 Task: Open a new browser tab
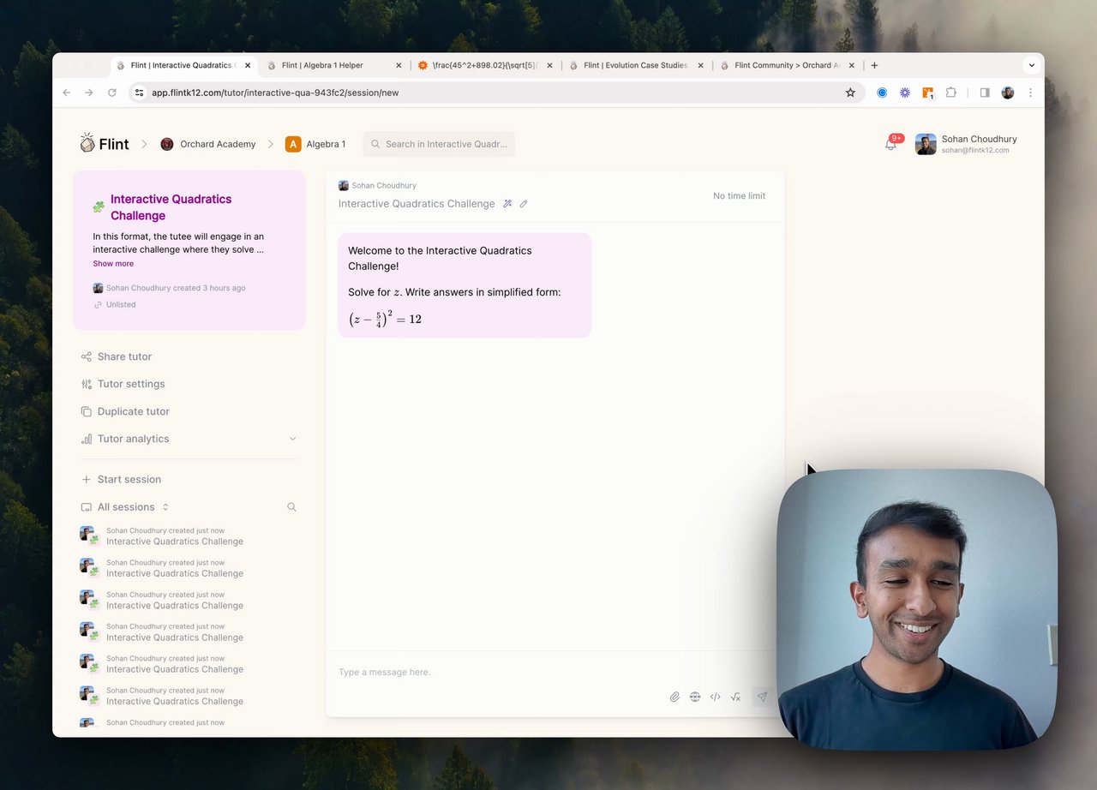click(x=874, y=65)
